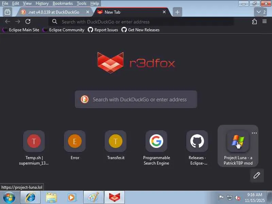The image size is (272, 204).
Task: Open the Error shortcut tile
Action: click(75, 146)
